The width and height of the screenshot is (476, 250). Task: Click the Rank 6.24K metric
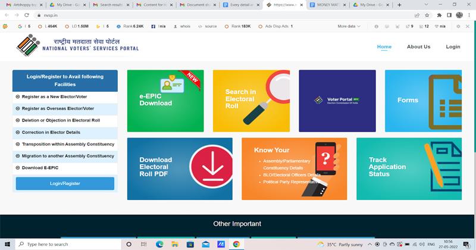tap(130, 26)
